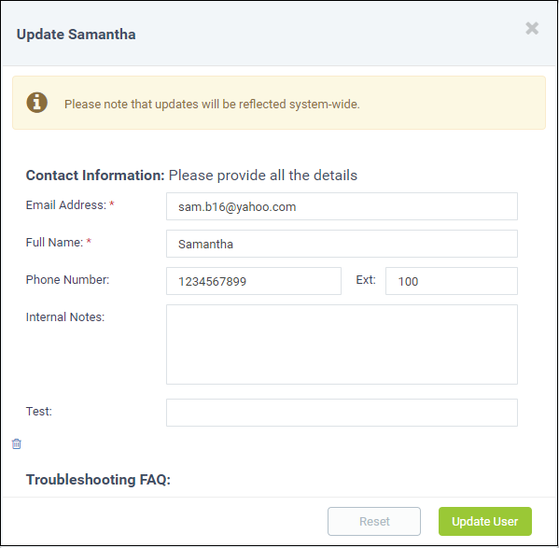The image size is (559, 548).
Task: Delete the Test field using the trash icon
Action: pyautogui.click(x=17, y=443)
